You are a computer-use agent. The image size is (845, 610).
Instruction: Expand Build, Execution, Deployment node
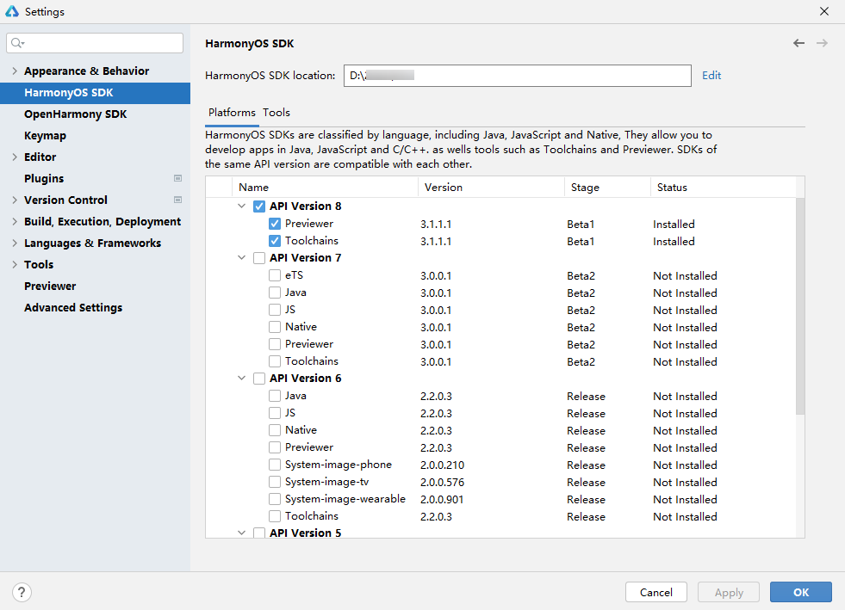click(x=15, y=222)
